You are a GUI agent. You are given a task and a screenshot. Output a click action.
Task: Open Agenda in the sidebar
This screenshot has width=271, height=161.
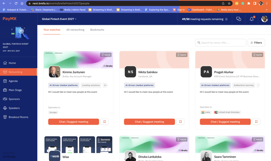[19, 81]
